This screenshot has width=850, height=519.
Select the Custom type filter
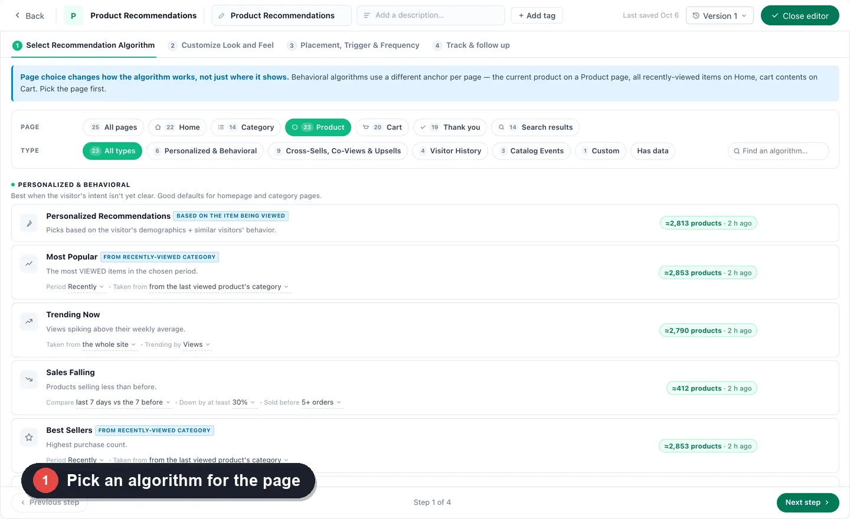600,151
